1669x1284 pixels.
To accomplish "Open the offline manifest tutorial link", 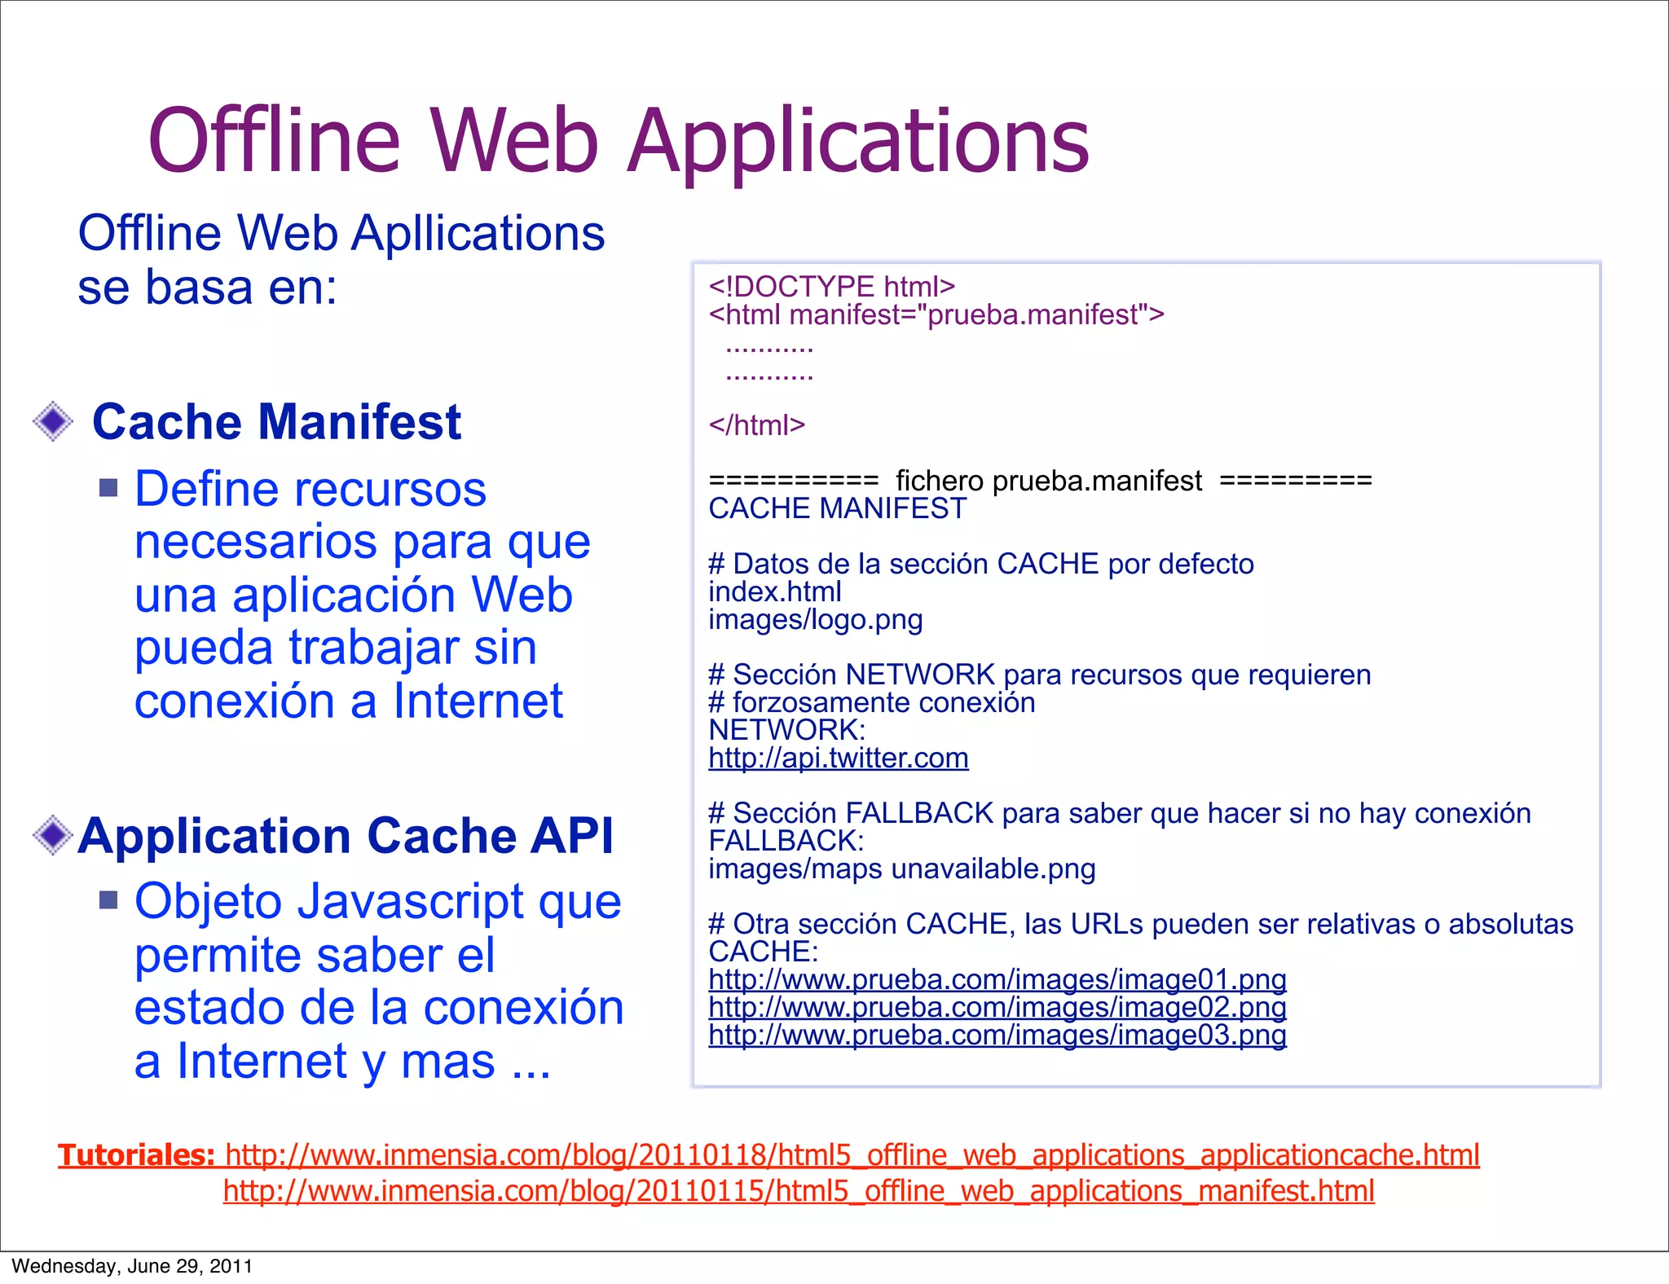I will click(799, 1191).
